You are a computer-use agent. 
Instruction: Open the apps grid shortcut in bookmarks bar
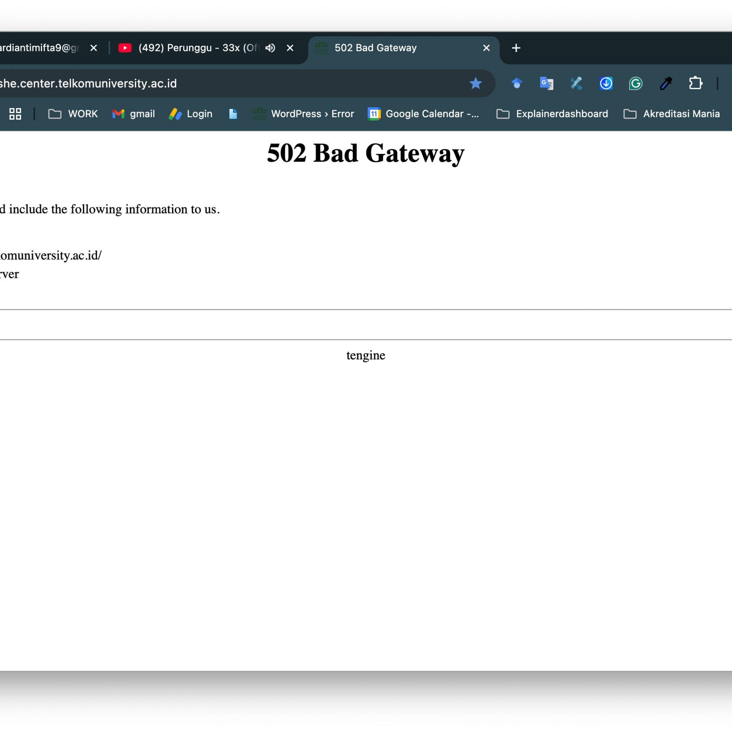15,114
